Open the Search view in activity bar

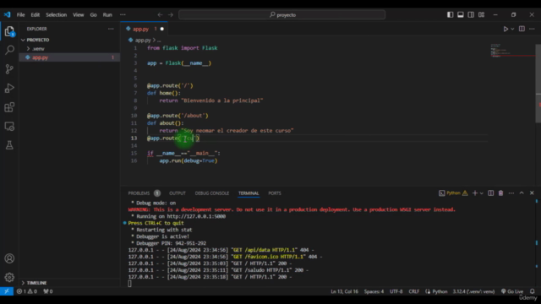[9, 50]
